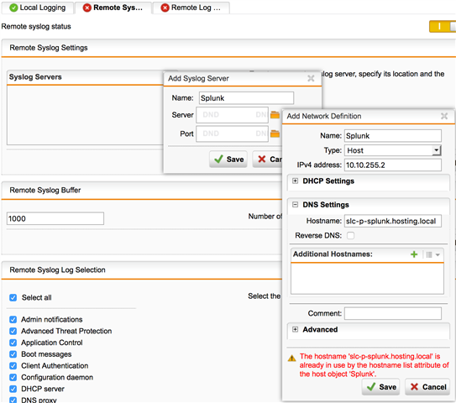Viewport: 456px width, 403px height.
Task: Save the network definition
Action: click(x=381, y=387)
